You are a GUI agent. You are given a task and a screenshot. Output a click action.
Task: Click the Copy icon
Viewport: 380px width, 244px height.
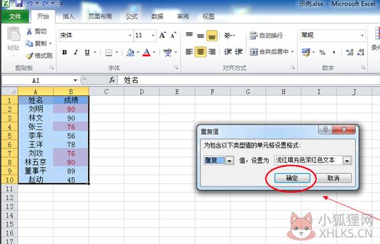point(29,43)
